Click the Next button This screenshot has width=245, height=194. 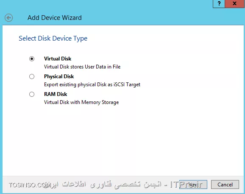[193, 185]
